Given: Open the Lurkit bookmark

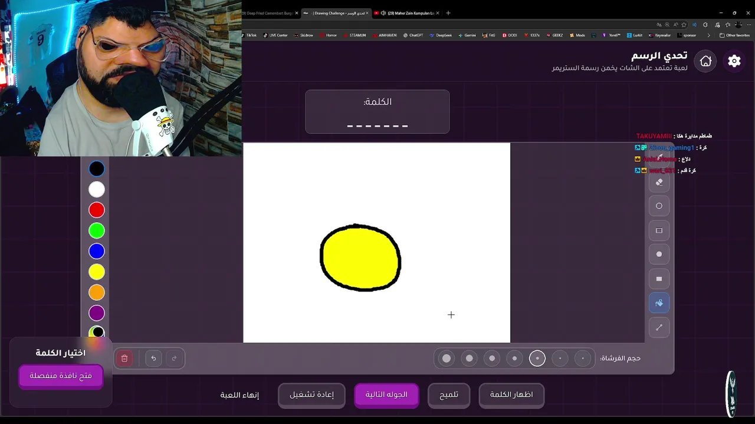Looking at the screenshot, I should 635,35.
